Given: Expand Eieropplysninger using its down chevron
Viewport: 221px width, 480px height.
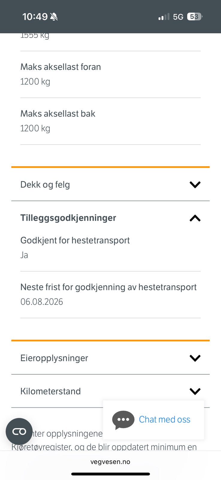Looking at the screenshot, I should [195, 358].
